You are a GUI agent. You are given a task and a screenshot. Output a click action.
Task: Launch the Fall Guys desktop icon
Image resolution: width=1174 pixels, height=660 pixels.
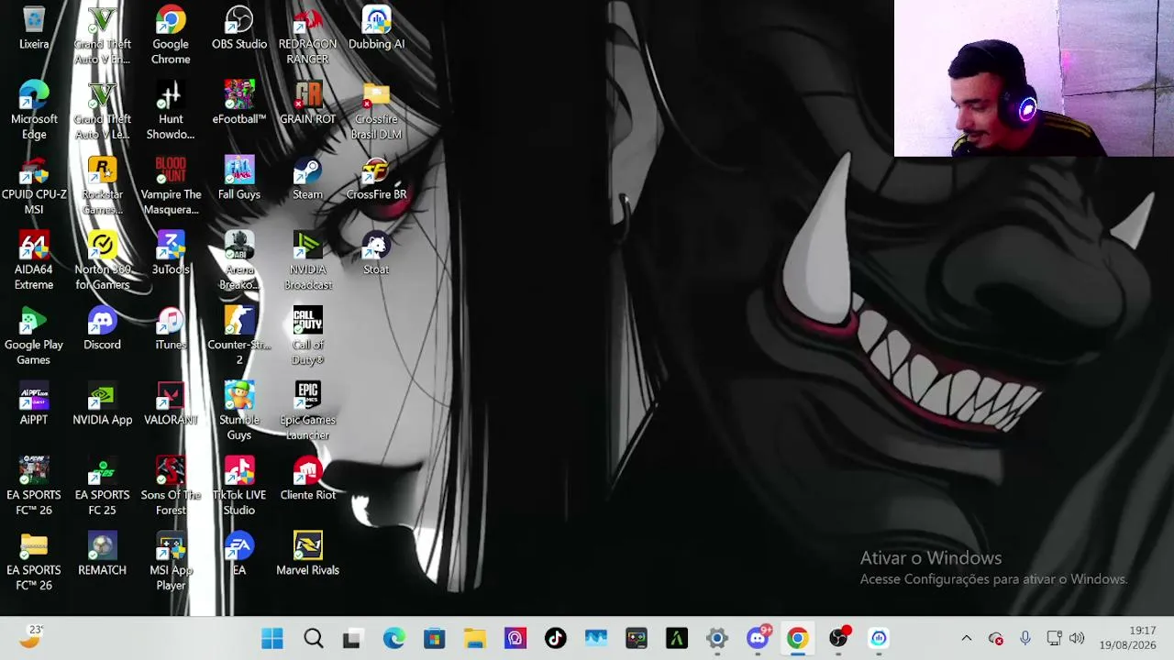pyautogui.click(x=239, y=179)
